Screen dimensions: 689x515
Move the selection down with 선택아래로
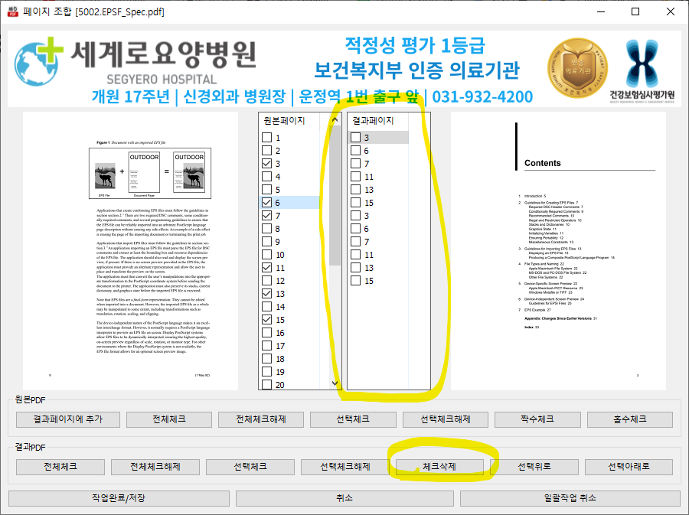tap(629, 467)
